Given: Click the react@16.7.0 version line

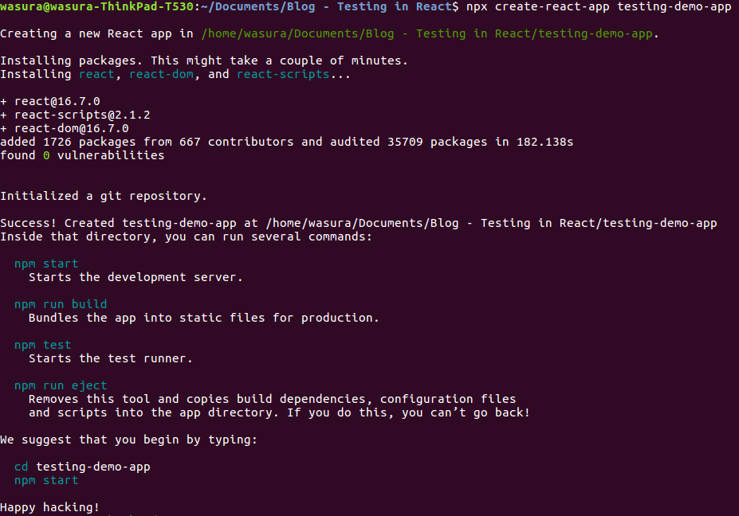Looking at the screenshot, I should coord(50,101).
